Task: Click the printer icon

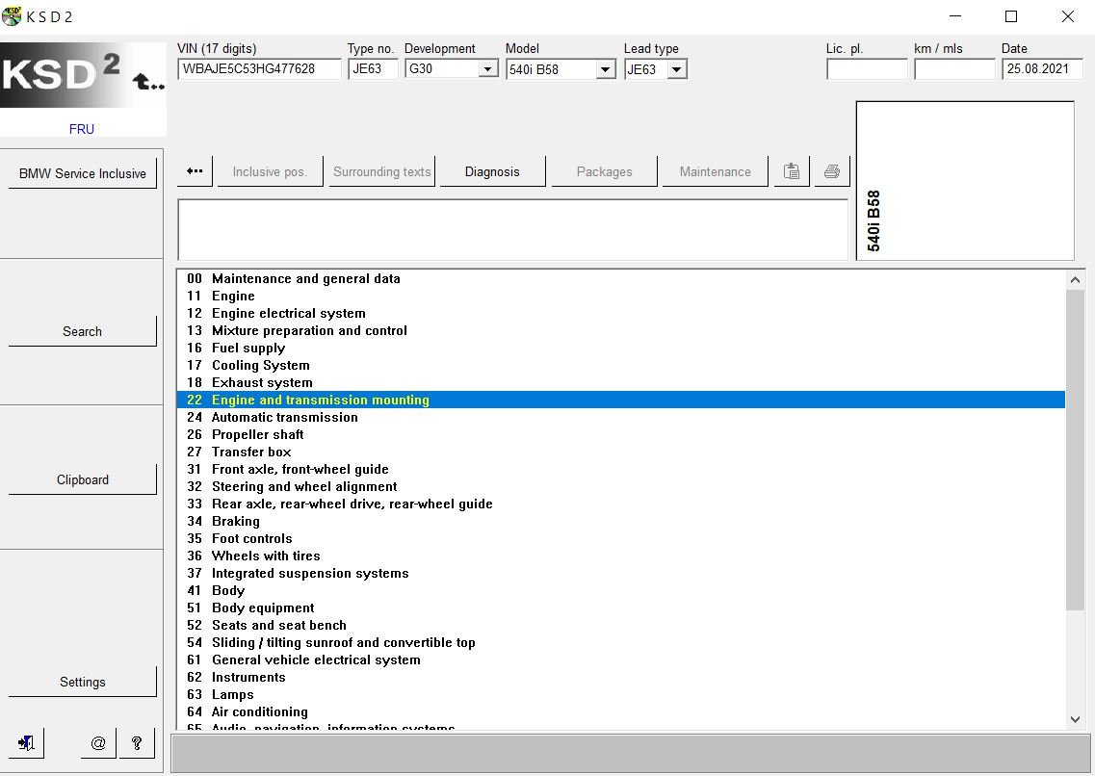Action: (x=832, y=171)
